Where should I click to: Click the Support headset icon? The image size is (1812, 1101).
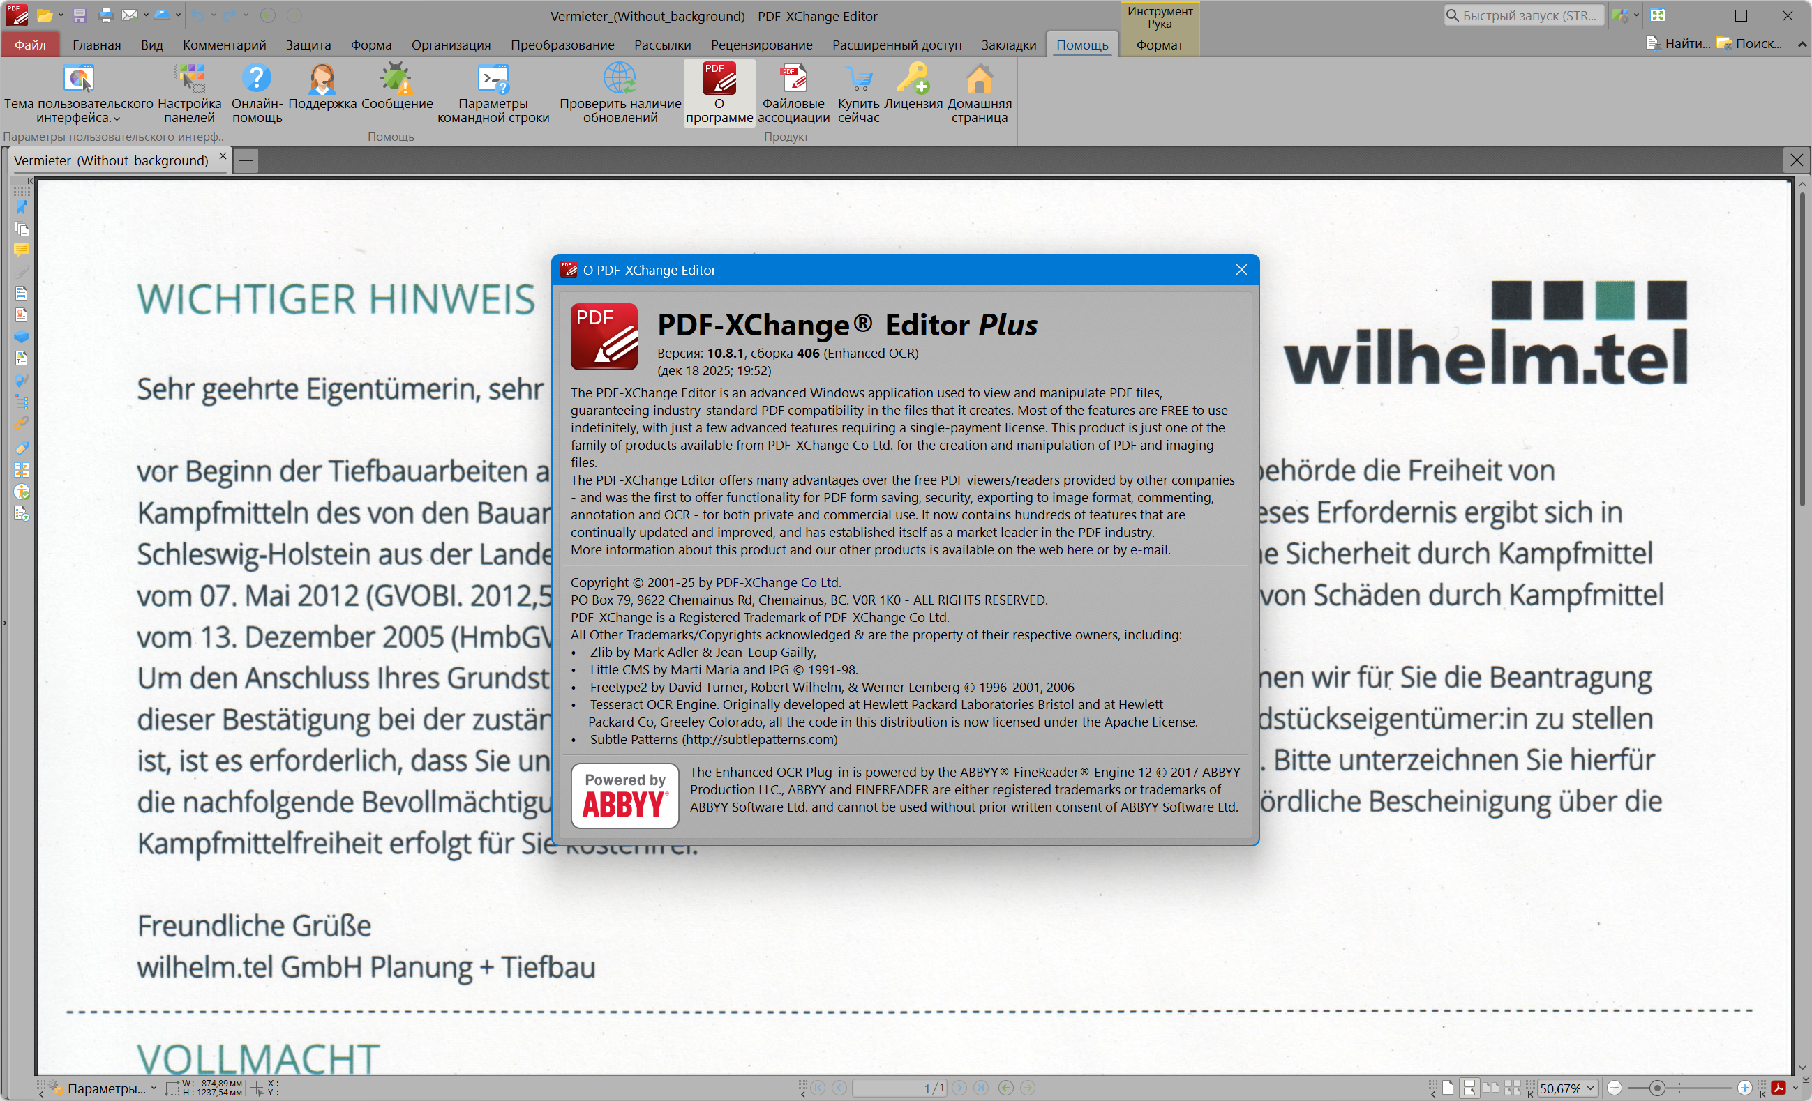[x=322, y=79]
